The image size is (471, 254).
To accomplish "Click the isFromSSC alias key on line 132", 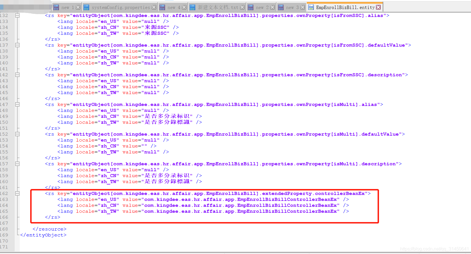I will (x=228, y=16).
